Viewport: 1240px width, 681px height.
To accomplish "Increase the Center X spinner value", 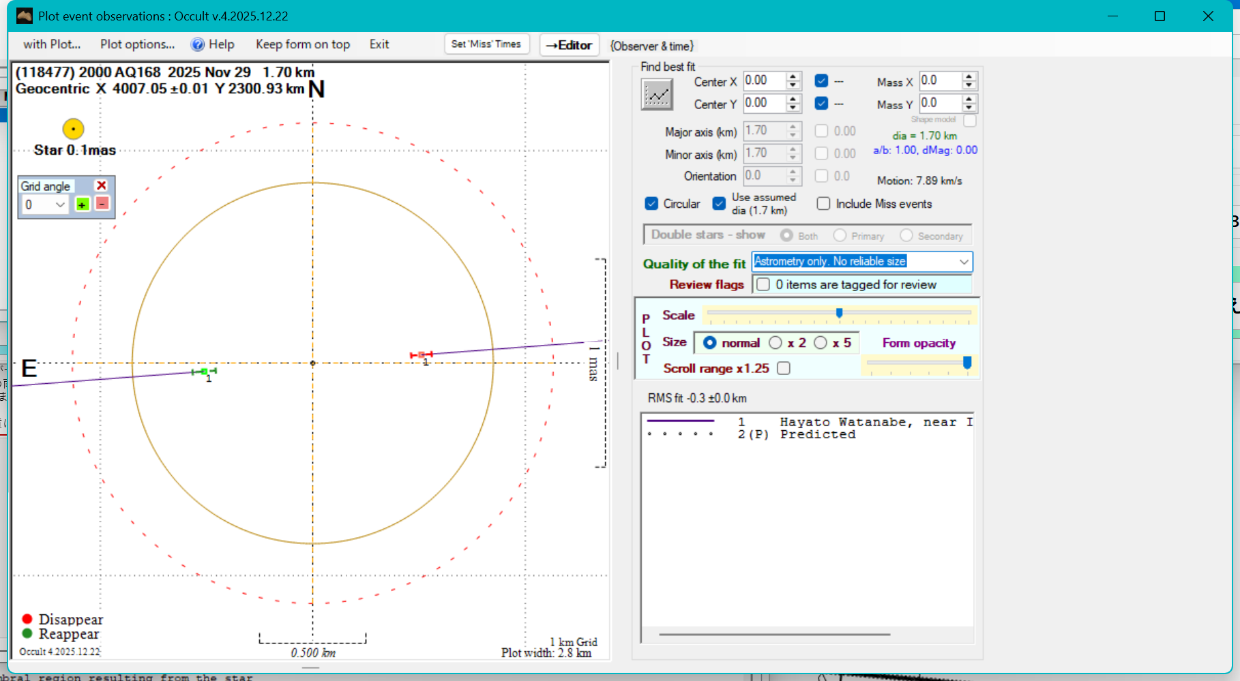I will (793, 76).
